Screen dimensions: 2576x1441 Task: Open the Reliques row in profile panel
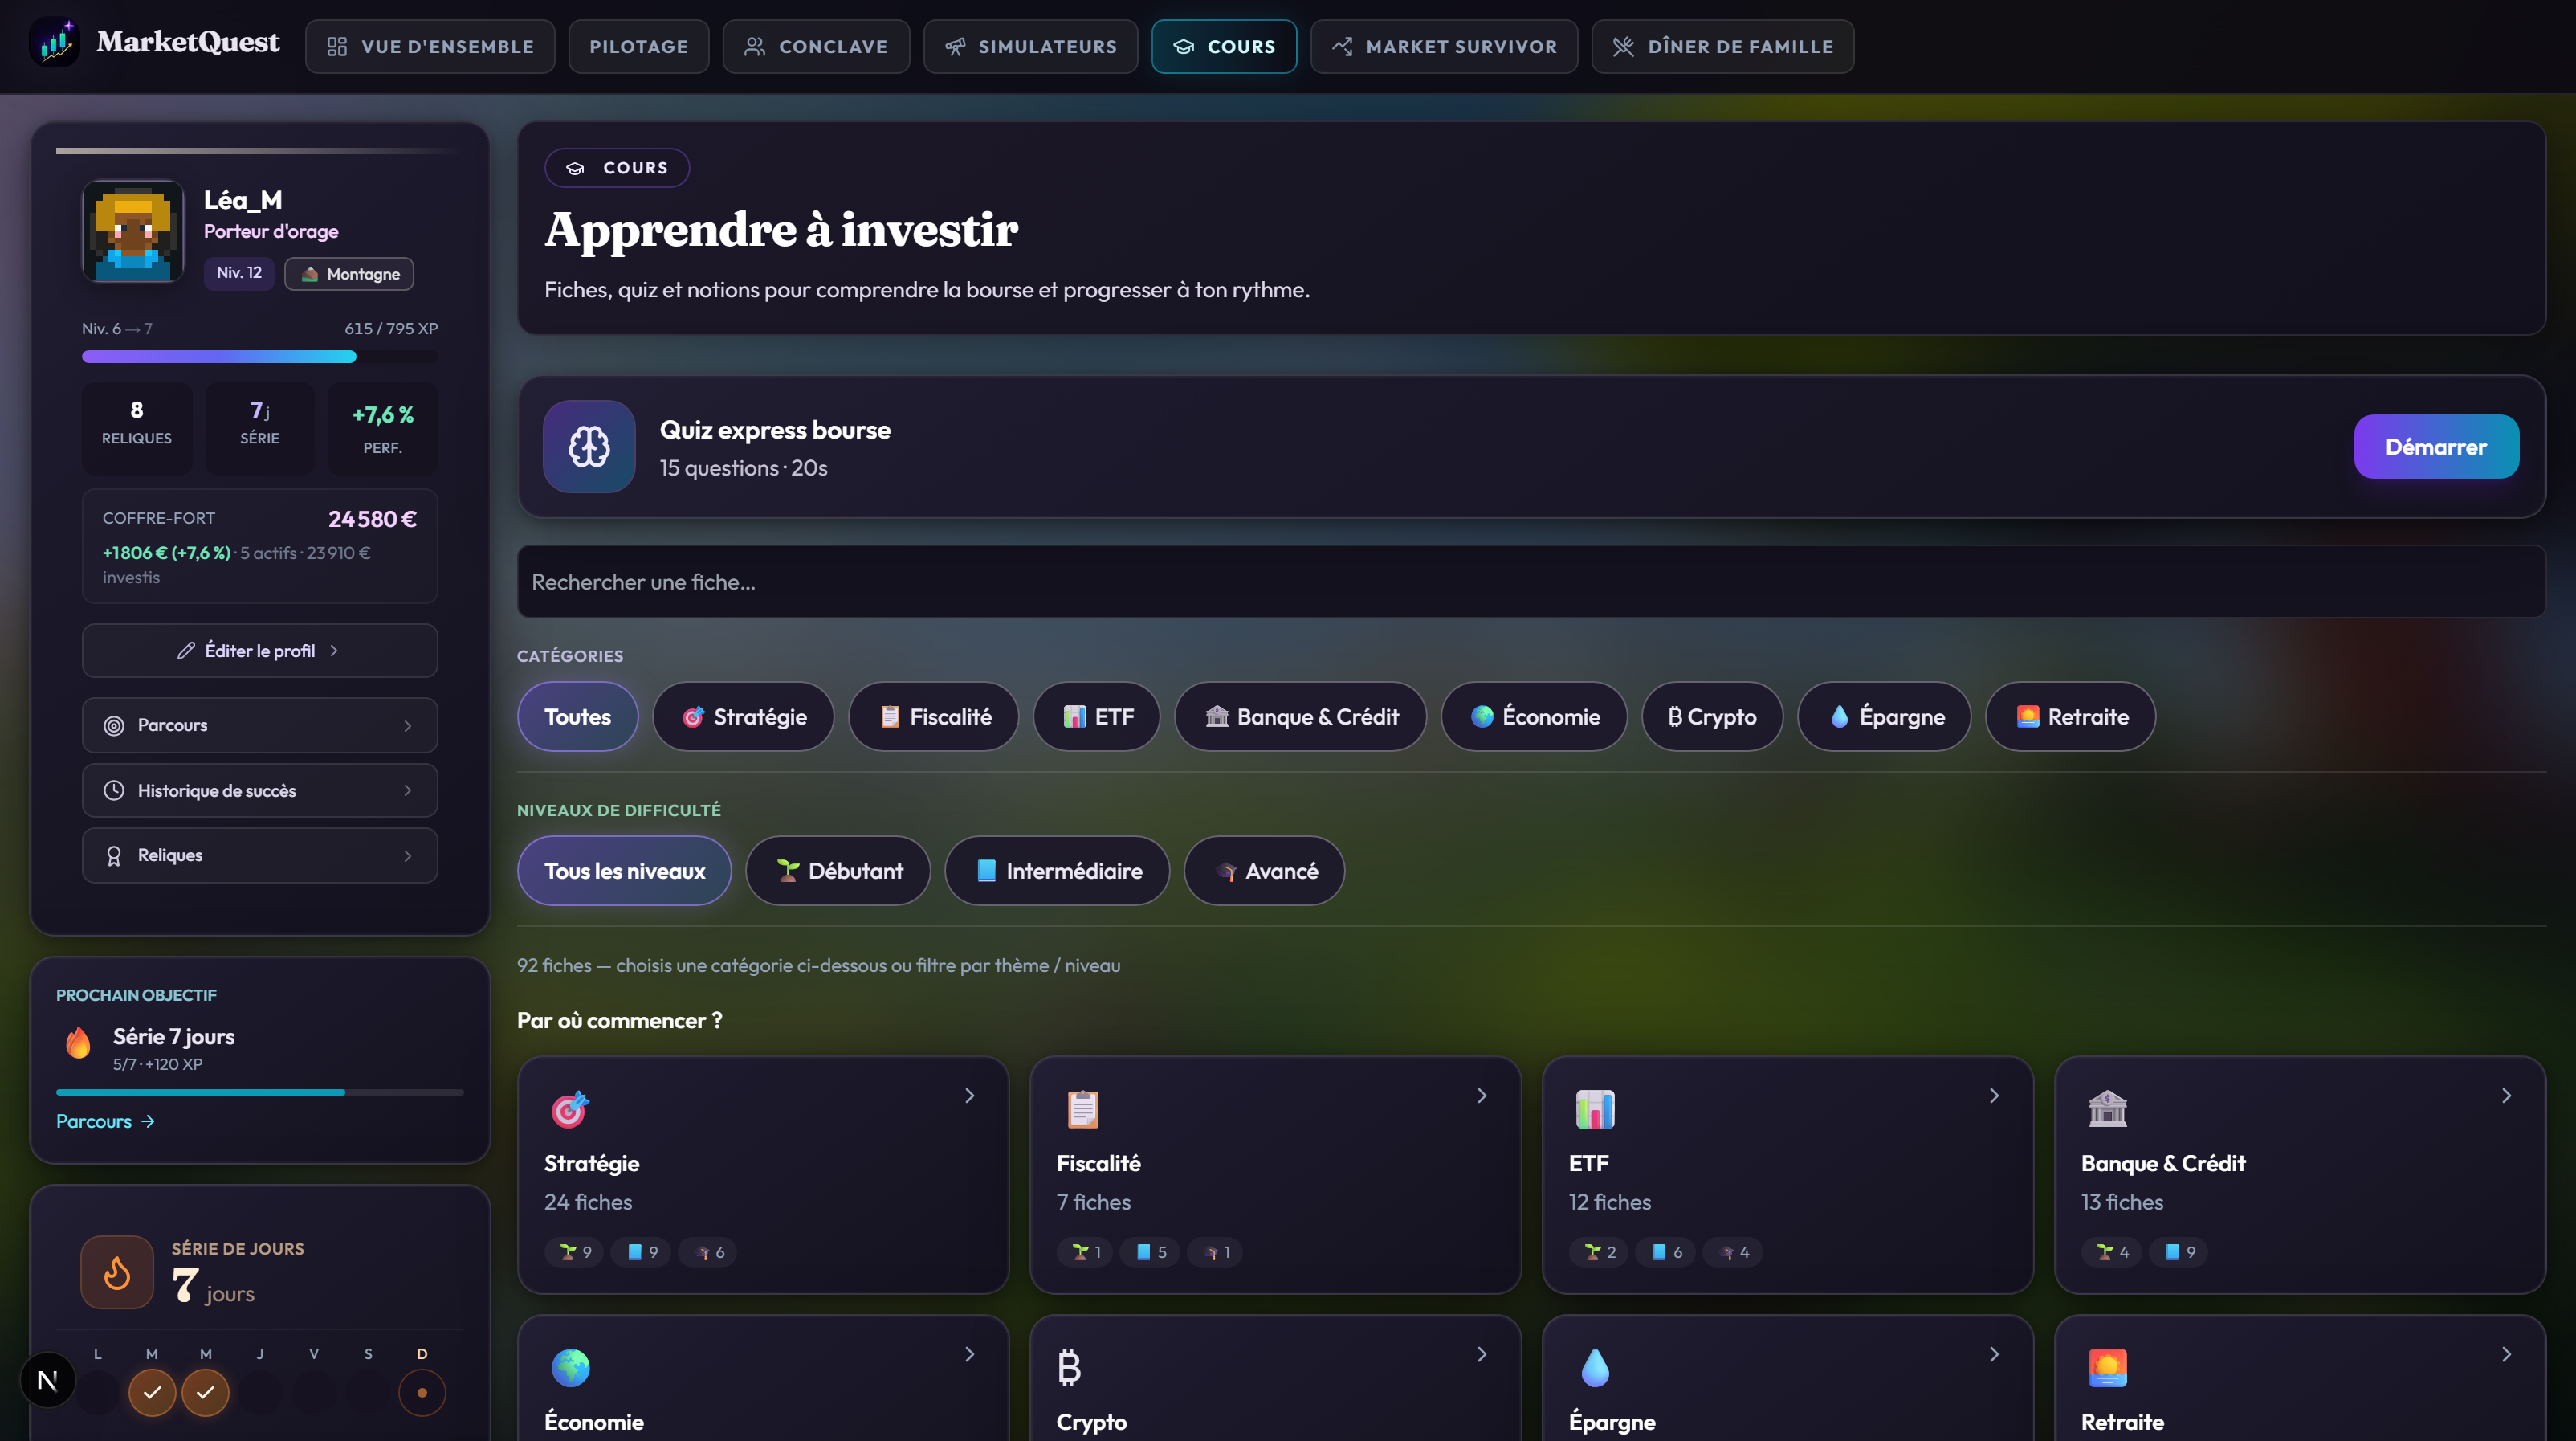coord(260,855)
